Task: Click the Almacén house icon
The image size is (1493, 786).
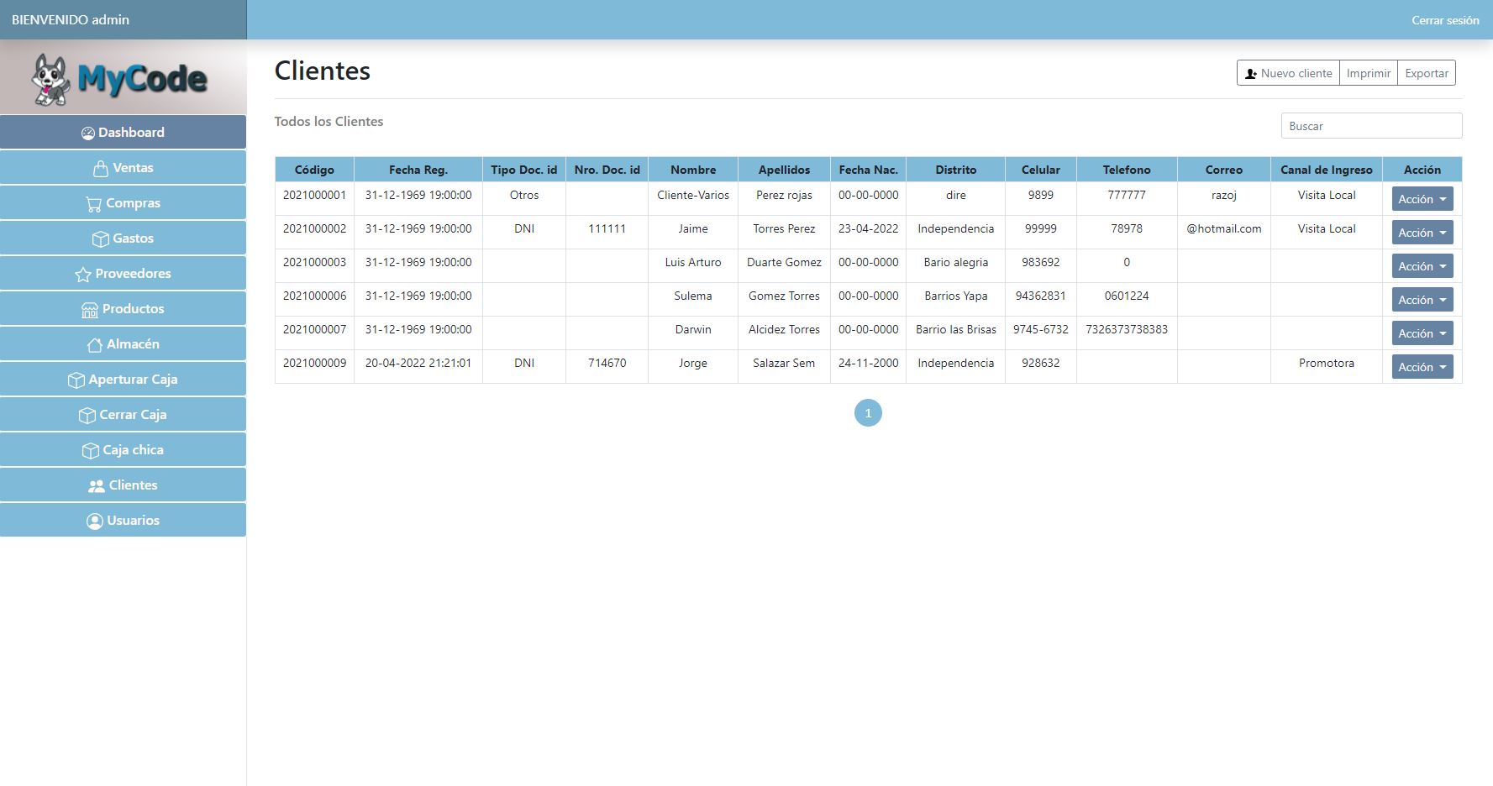Action: (94, 344)
